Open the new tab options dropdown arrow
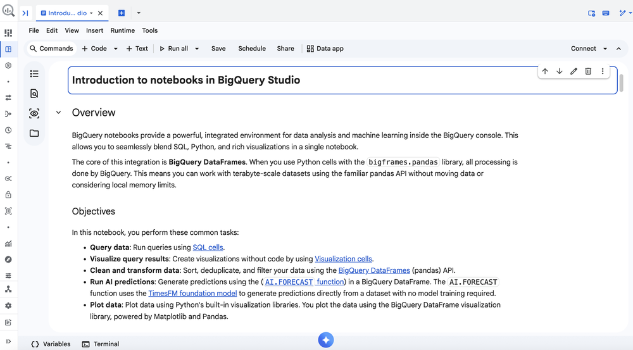The image size is (633, 350). [x=139, y=13]
